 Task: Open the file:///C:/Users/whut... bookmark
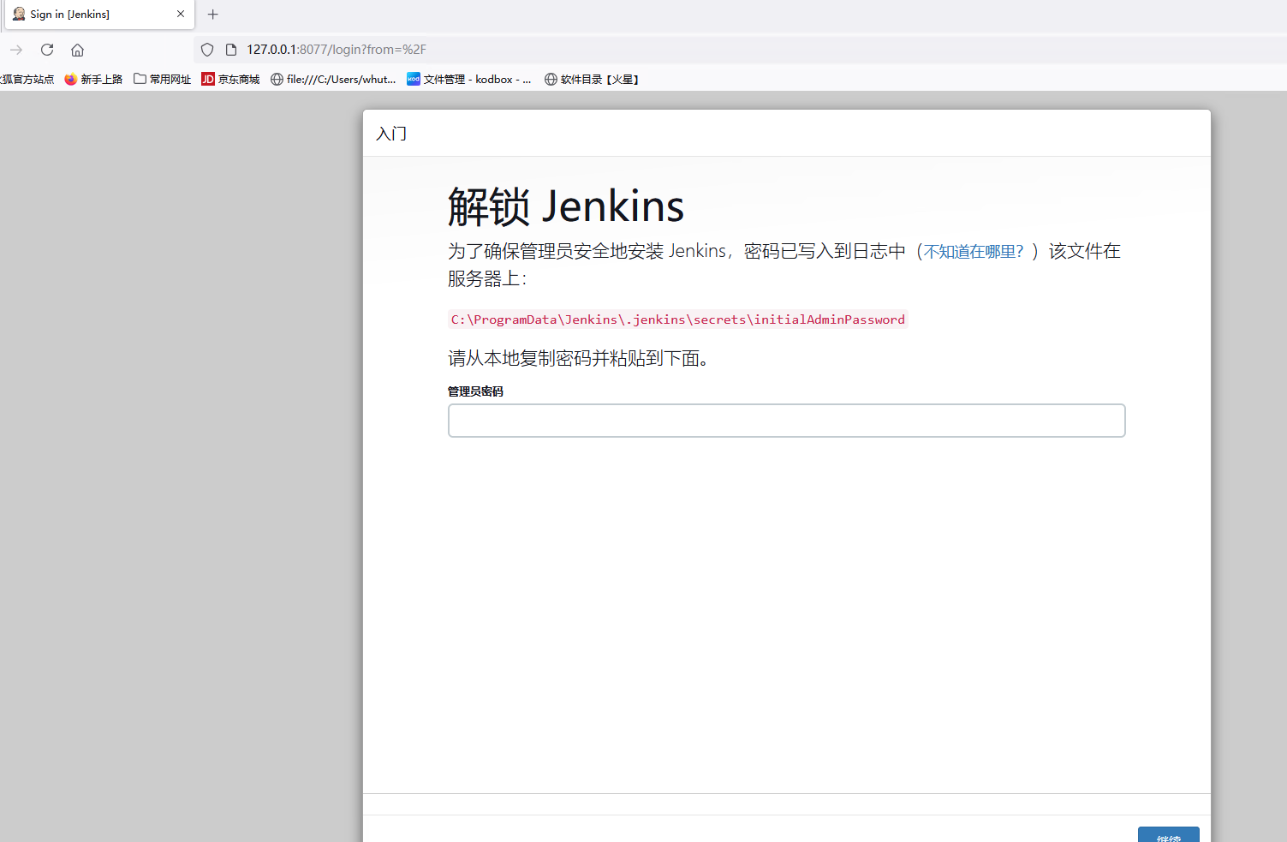pos(333,79)
